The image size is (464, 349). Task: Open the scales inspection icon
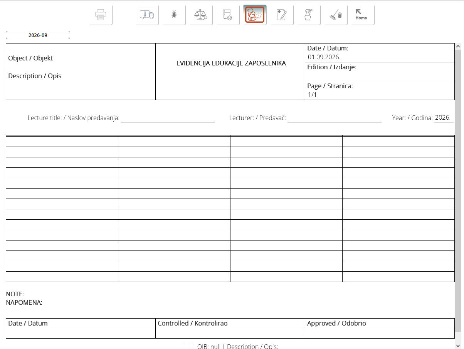coord(201,15)
